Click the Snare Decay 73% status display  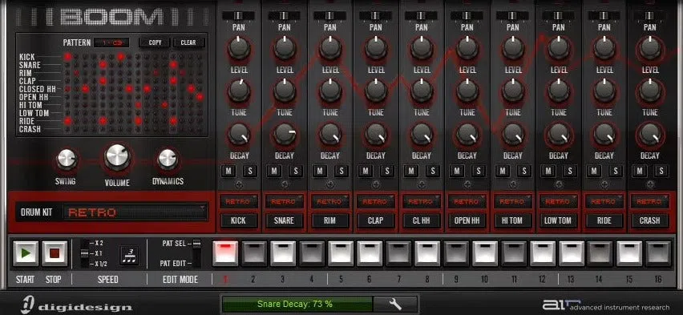click(x=297, y=304)
